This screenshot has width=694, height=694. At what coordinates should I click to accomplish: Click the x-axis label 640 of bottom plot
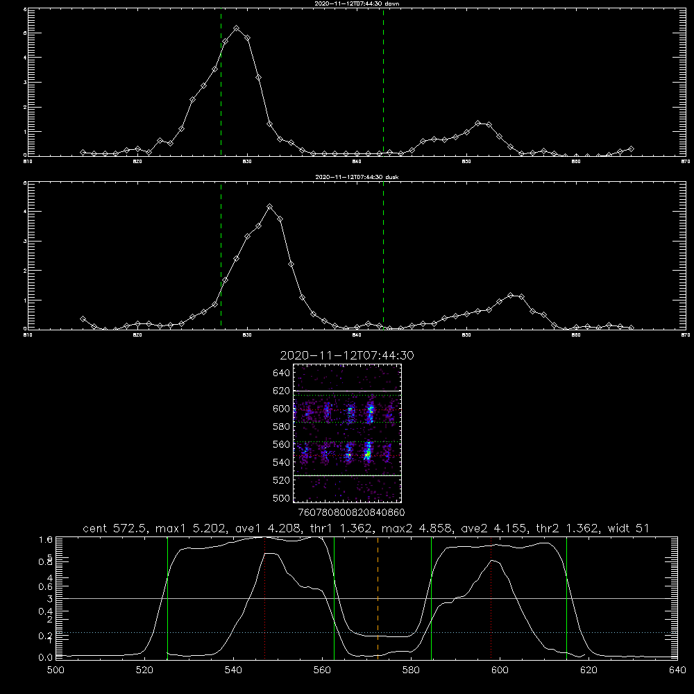pos(677,670)
